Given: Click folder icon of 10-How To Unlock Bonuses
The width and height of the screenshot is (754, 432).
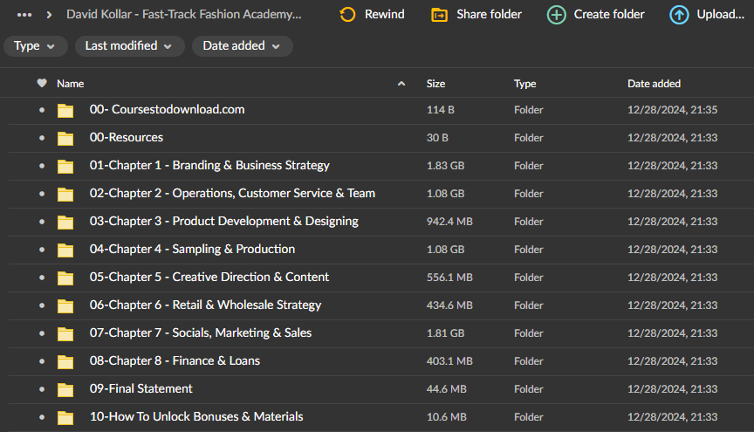Looking at the screenshot, I should point(65,417).
